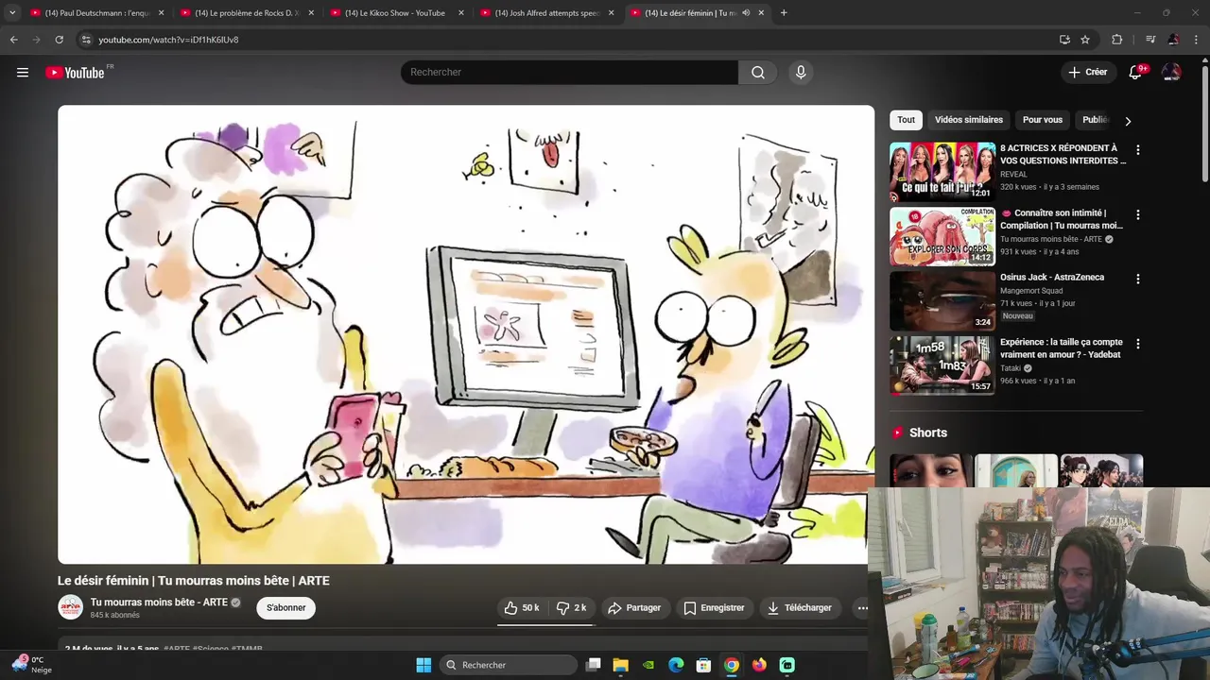The width and height of the screenshot is (1210, 680).
Task: Start voice search with microphone icon
Action: [x=801, y=73]
